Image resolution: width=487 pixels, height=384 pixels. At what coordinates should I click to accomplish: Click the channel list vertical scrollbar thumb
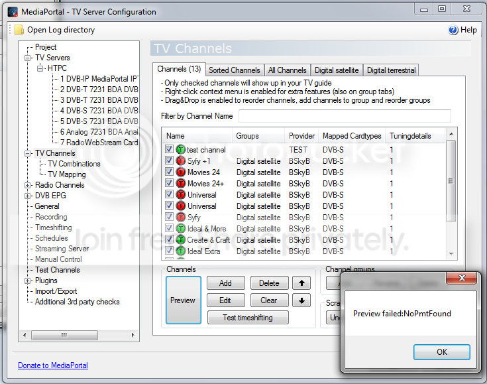point(451,181)
